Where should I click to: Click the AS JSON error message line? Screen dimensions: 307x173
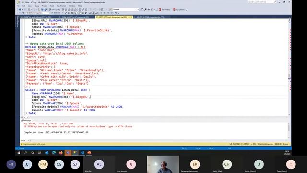[78, 126]
